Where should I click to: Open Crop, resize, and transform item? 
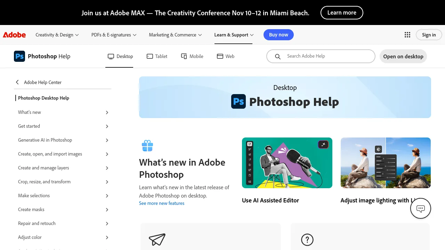[x=44, y=182]
